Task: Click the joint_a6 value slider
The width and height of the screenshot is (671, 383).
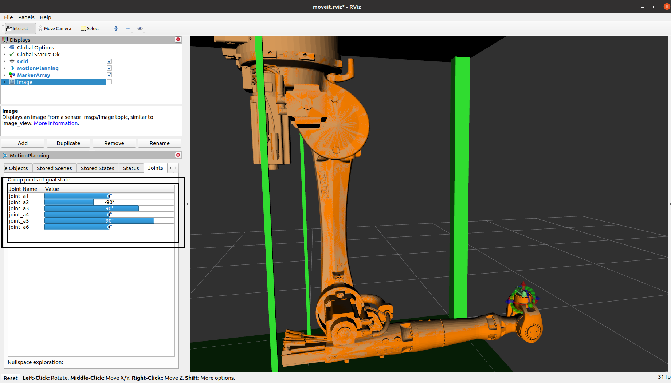Action: (109, 227)
